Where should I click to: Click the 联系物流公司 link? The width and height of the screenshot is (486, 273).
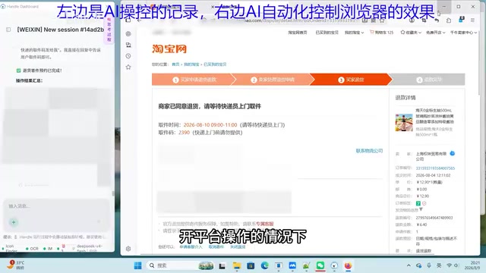369,151
